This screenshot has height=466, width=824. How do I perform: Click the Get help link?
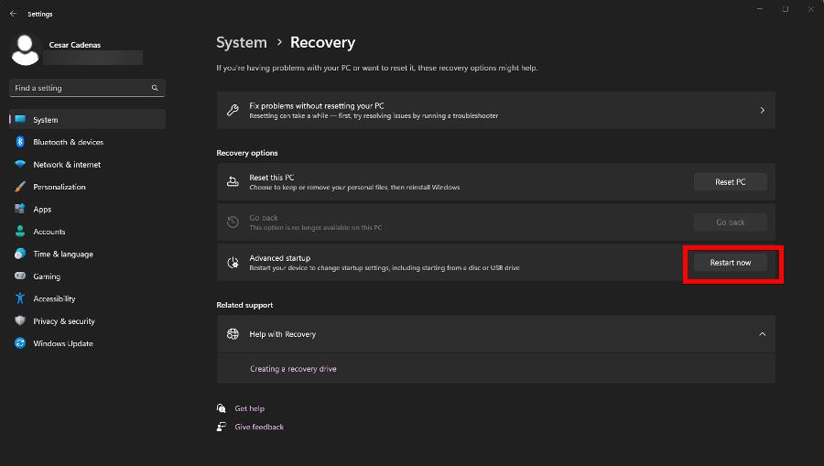point(250,408)
